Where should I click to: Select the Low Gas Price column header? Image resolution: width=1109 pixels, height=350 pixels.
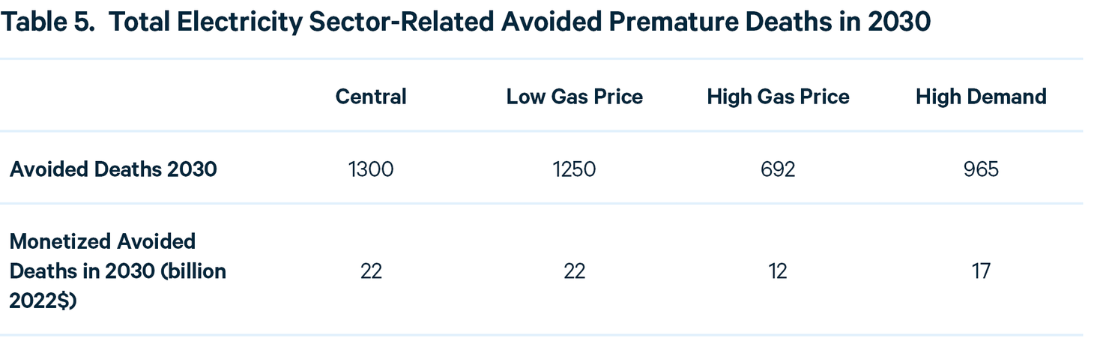pos(574,97)
